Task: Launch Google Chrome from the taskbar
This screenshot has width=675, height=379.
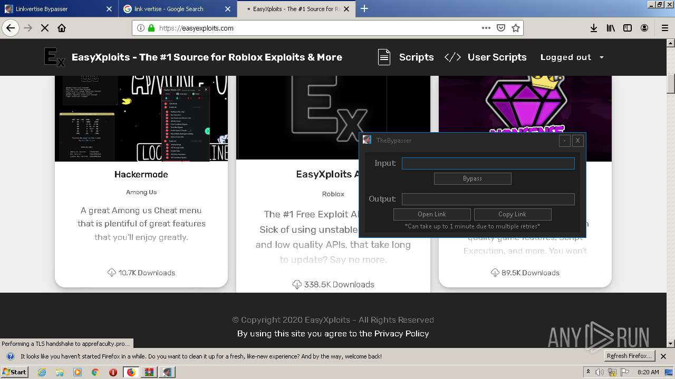Action: click(95, 372)
